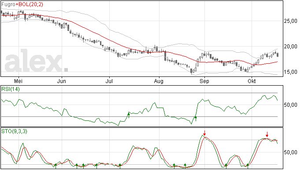Click the red sell arrow near Sep in the STO panel

[x=204, y=133]
